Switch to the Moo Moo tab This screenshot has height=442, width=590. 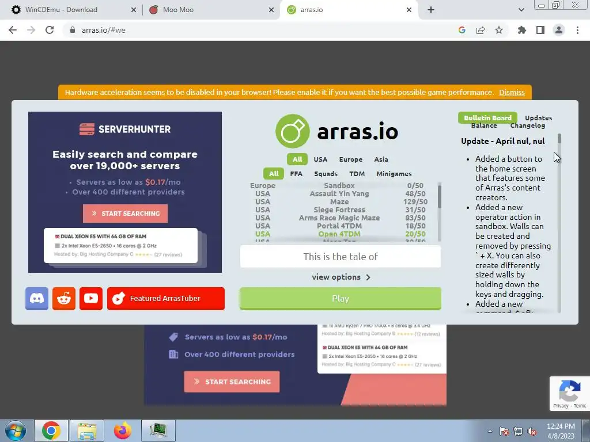click(179, 10)
